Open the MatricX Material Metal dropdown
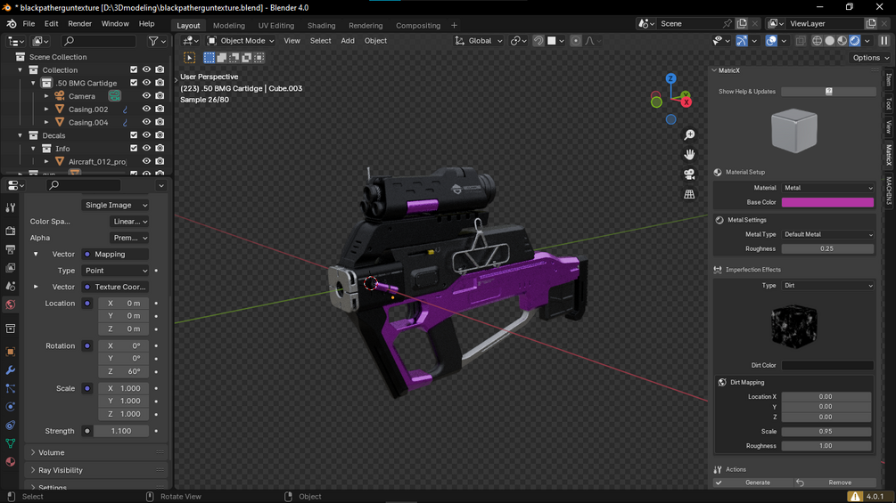 828,188
